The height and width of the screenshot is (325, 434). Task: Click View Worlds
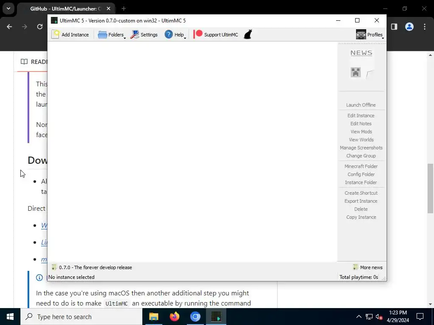point(361,140)
